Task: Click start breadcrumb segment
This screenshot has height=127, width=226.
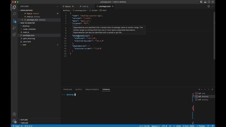Action: pos(103,10)
